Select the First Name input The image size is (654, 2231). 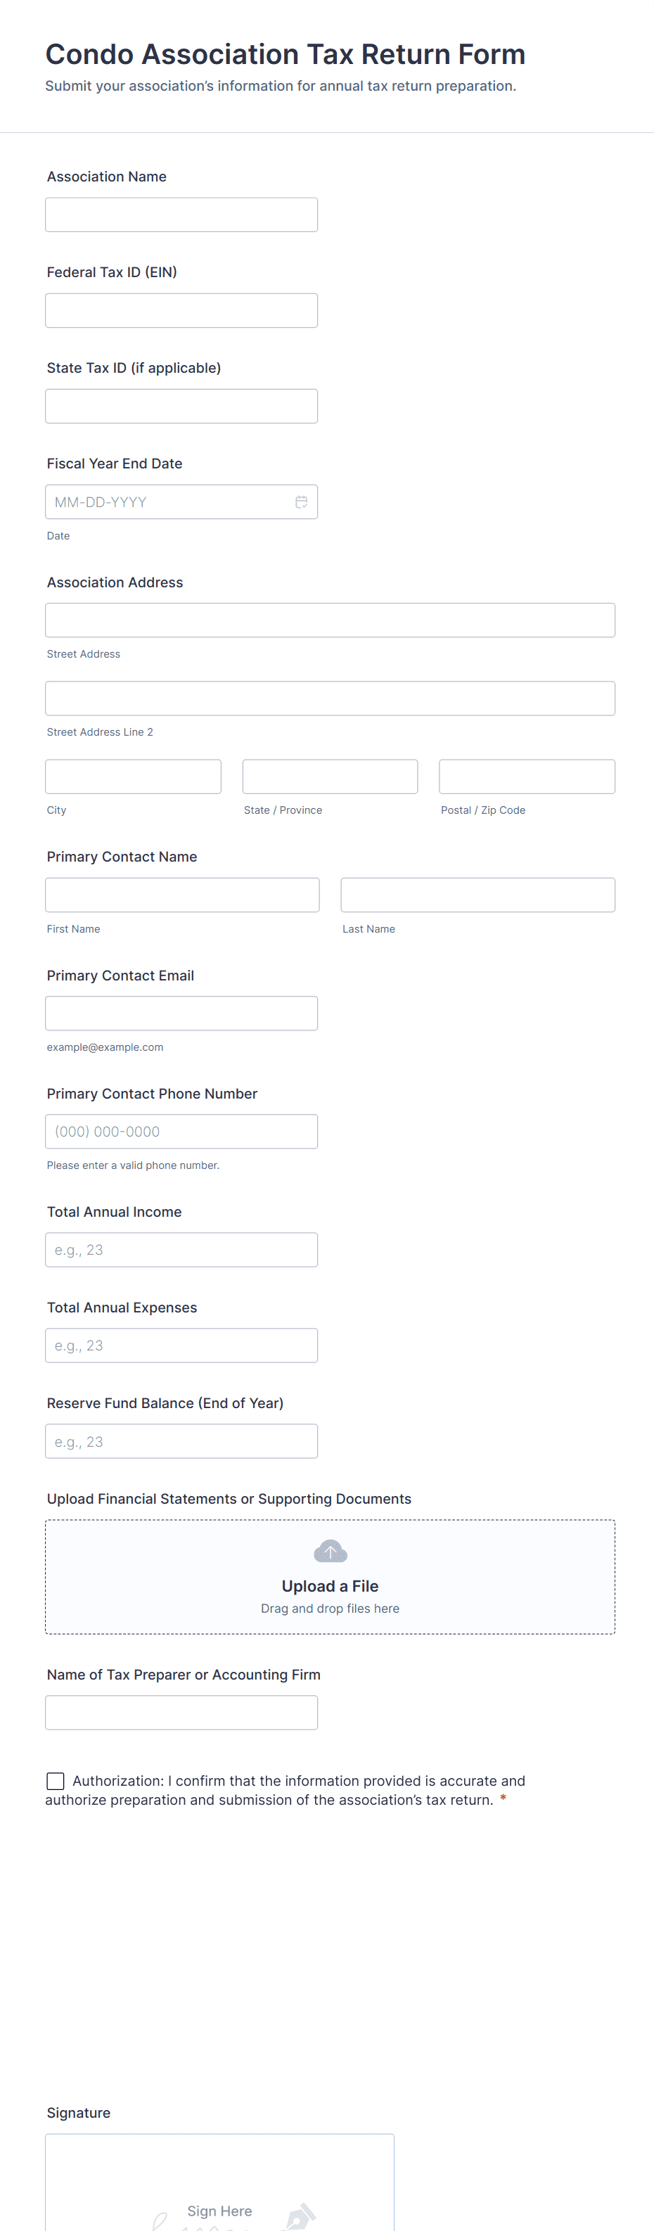[182, 895]
